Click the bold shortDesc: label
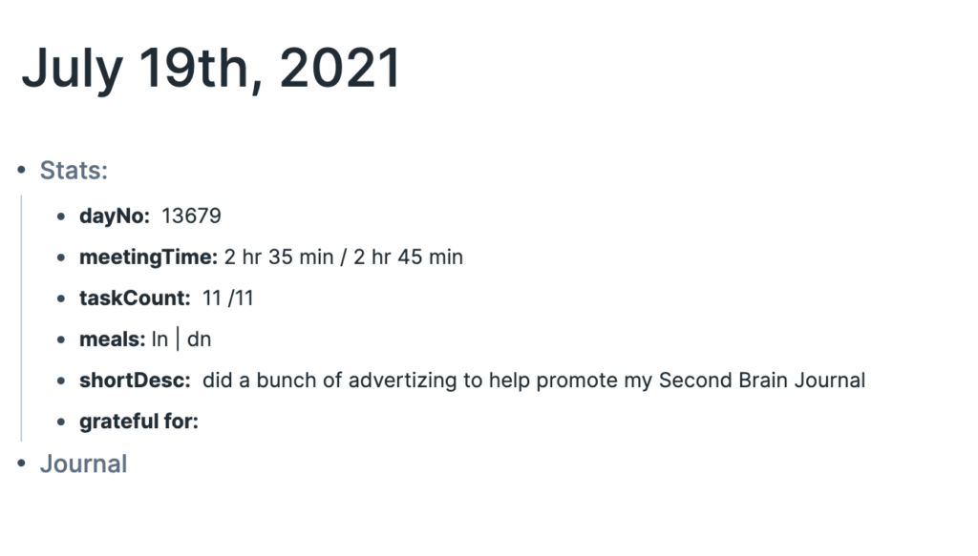The width and height of the screenshot is (978, 556). pos(135,381)
